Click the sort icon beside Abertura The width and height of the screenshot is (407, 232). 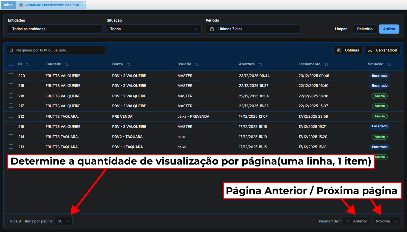coord(261,64)
